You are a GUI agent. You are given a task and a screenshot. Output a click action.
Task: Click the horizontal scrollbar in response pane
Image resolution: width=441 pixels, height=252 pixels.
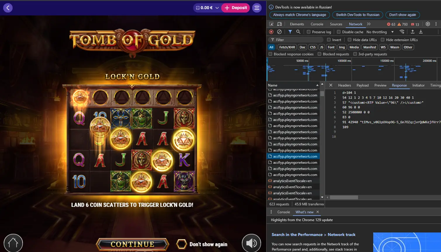pos(344,197)
